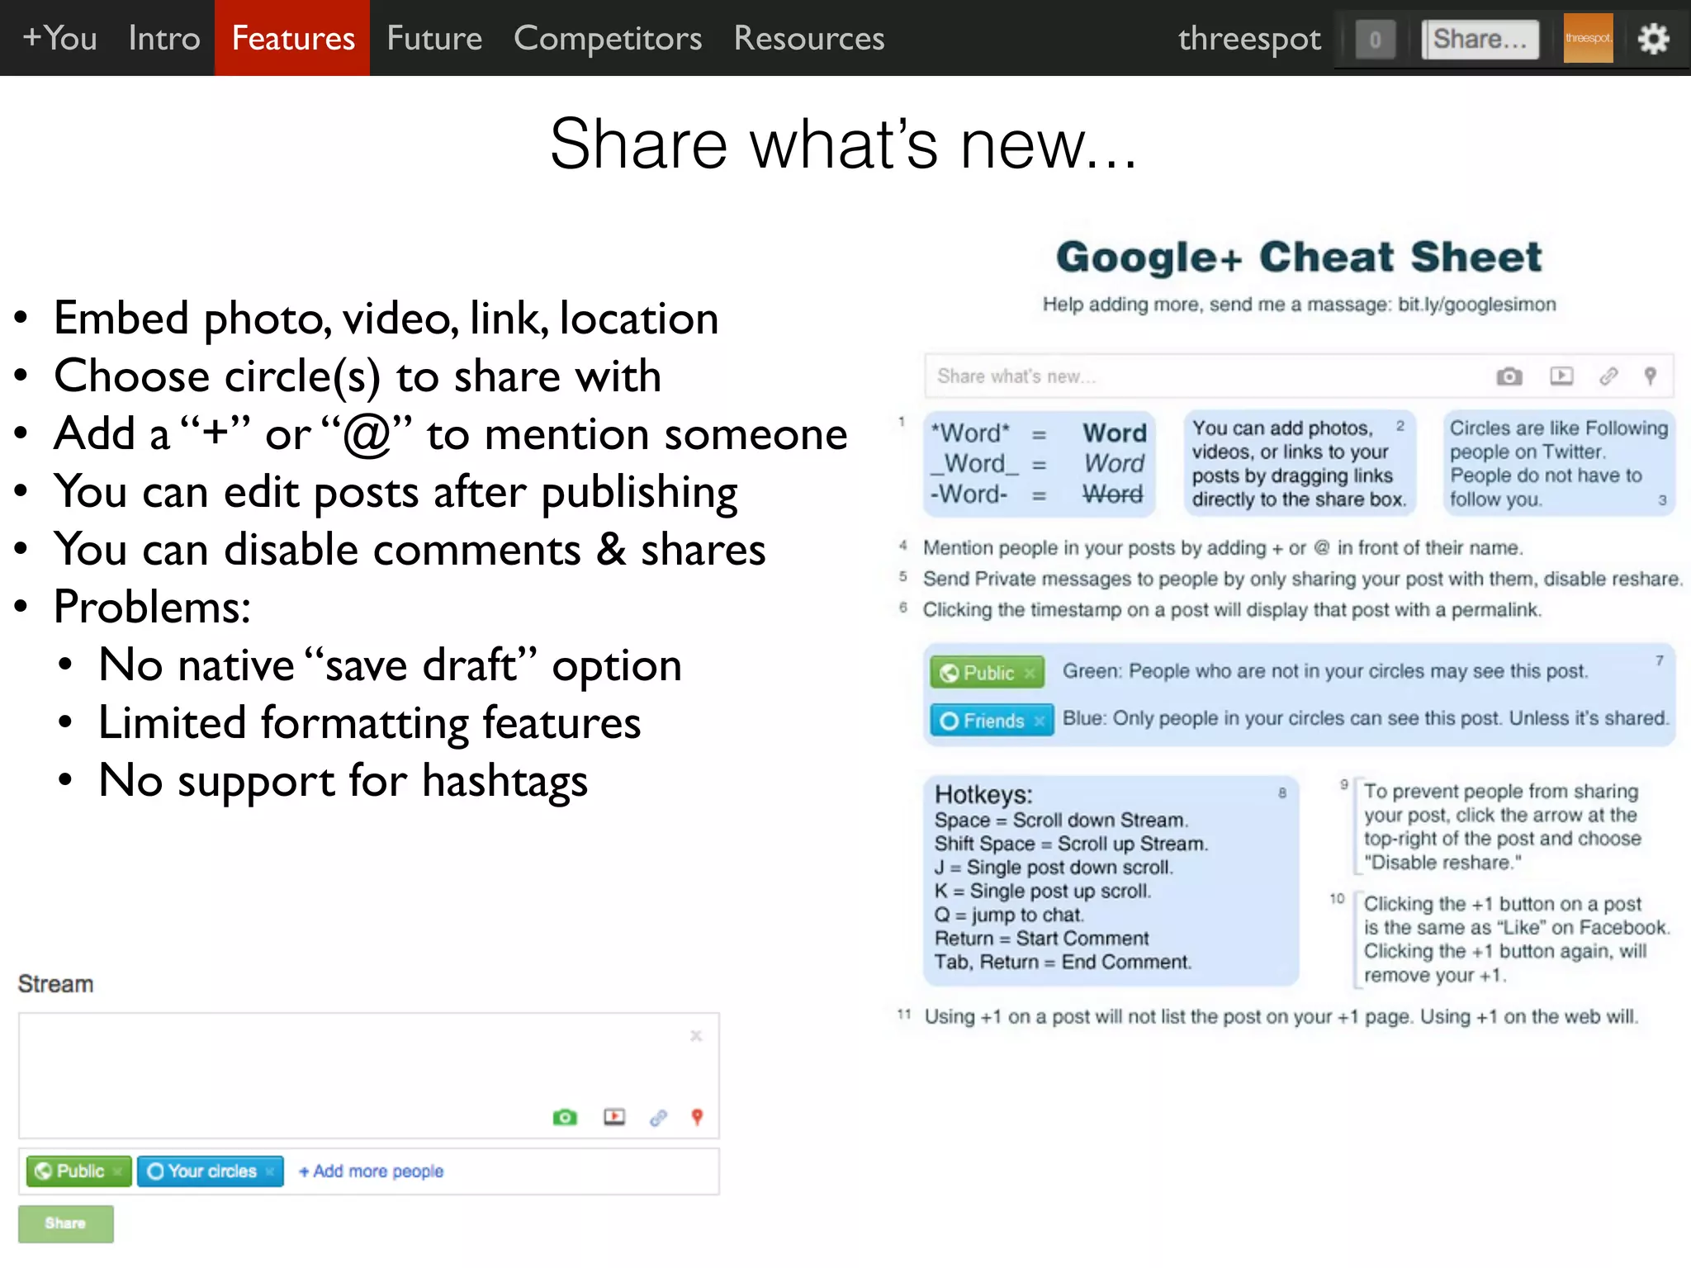
Task: Click the 'Hotkeys:' heading
Action: [983, 794]
